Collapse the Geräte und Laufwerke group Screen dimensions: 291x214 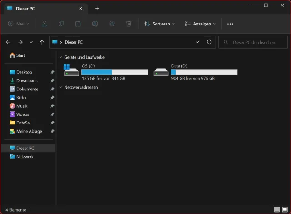(x=61, y=57)
